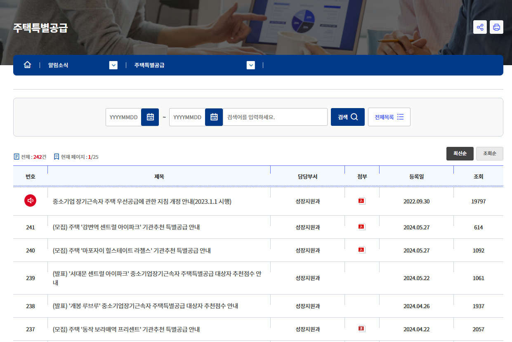The width and height of the screenshot is (512, 342).
Task: Open PDF attachment for post 240
Action: (x=362, y=250)
